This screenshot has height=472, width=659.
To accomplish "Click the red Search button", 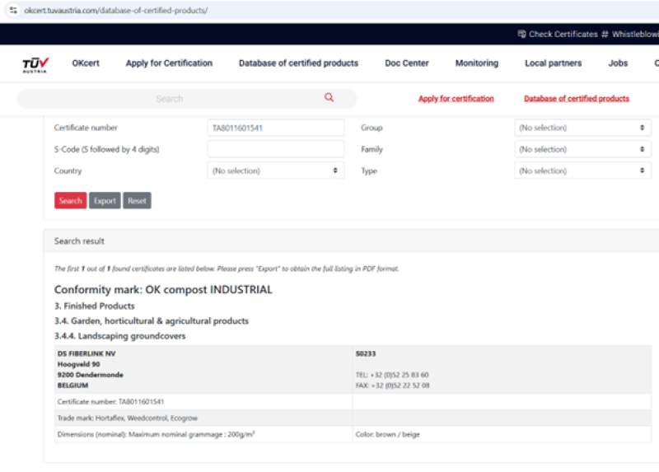I will click(x=71, y=200).
